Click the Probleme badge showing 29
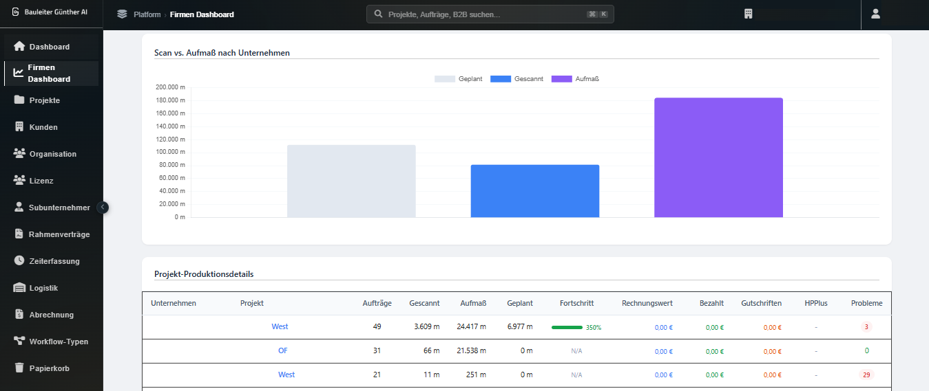This screenshot has width=929, height=391. (x=866, y=375)
